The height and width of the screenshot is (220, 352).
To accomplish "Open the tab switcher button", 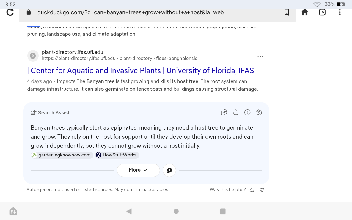I will (x=322, y=12).
